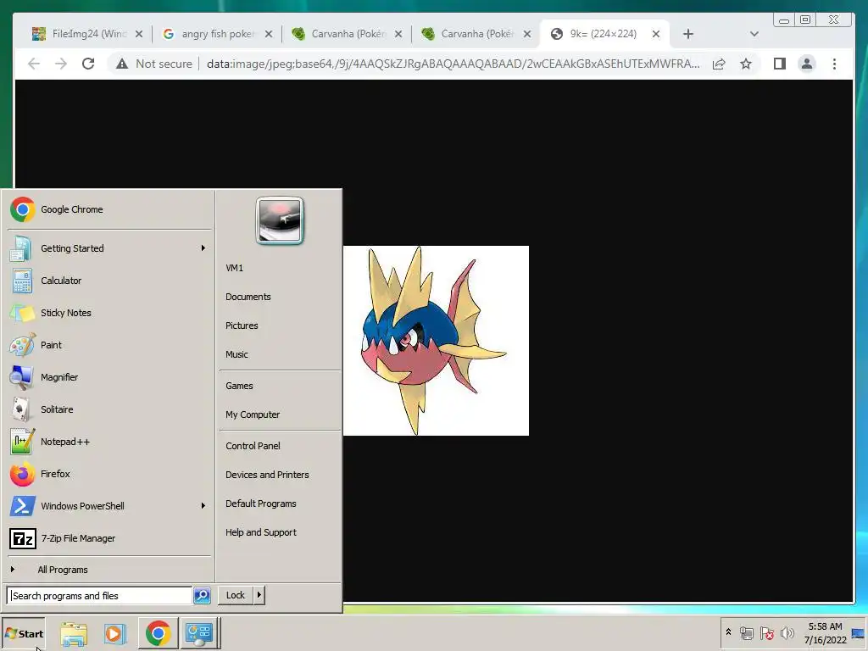Open Chrome's three-dot menu
The image size is (868, 651).
(834, 64)
